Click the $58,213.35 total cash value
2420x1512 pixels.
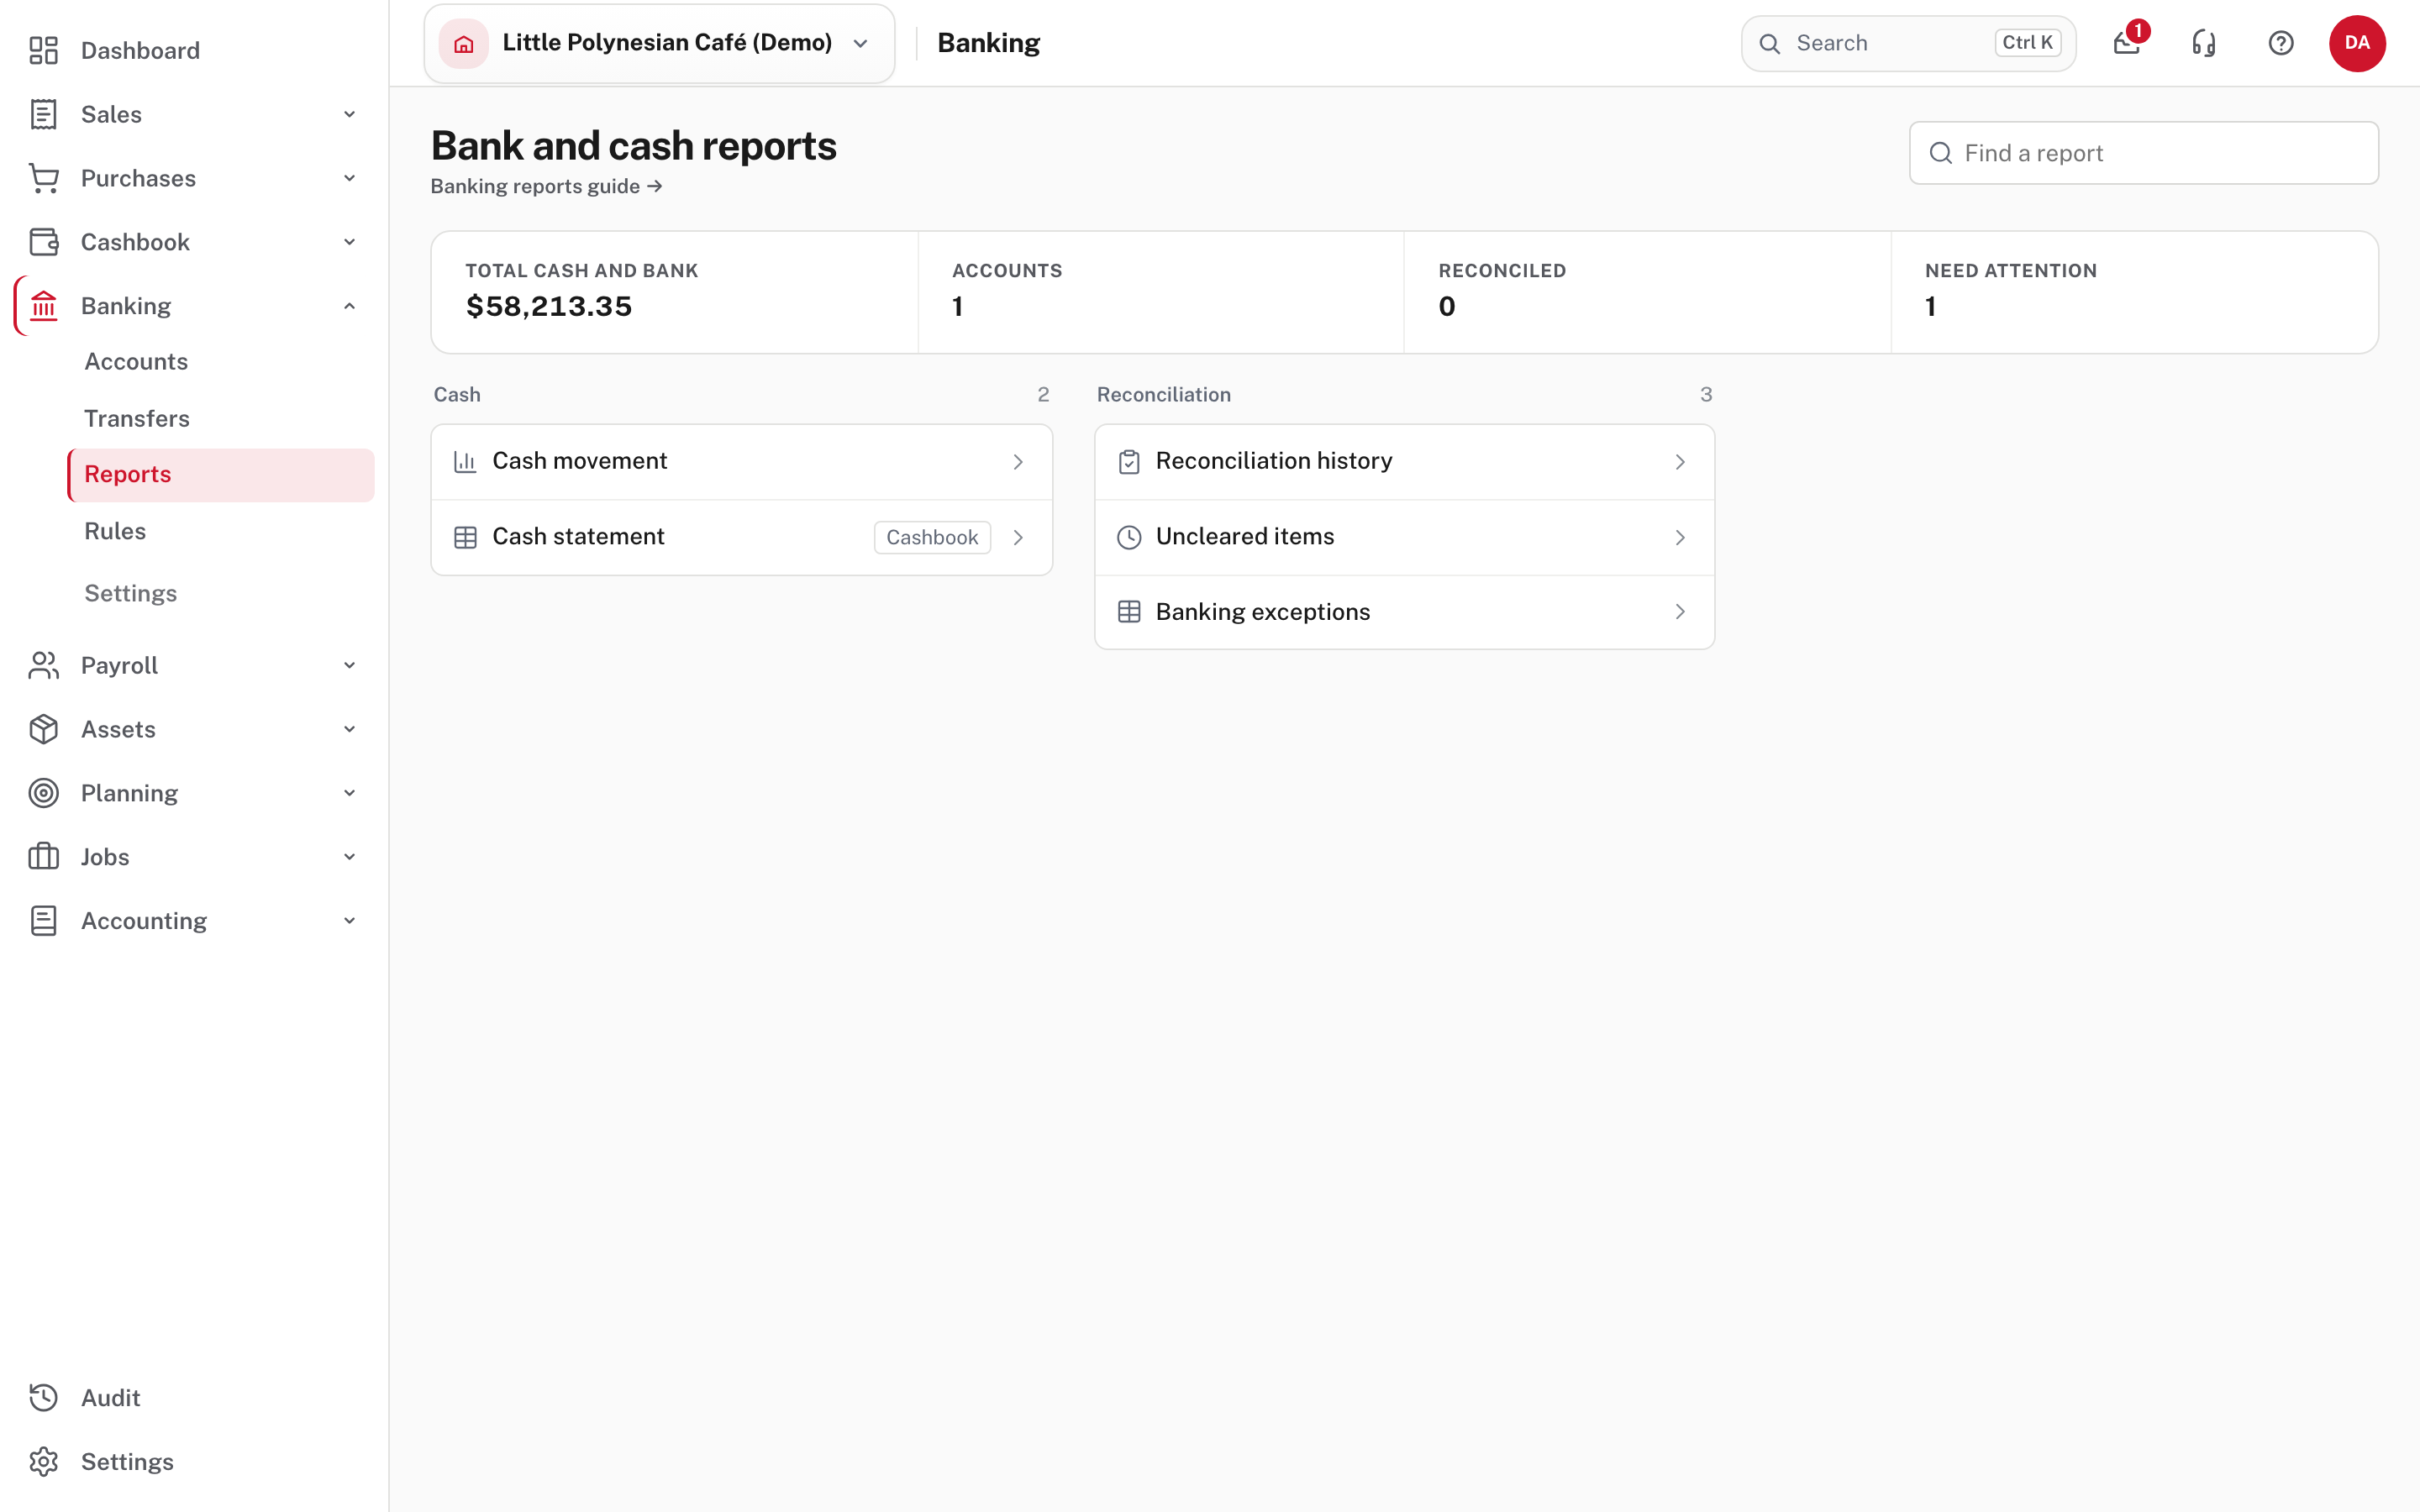[x=549, y=306]
